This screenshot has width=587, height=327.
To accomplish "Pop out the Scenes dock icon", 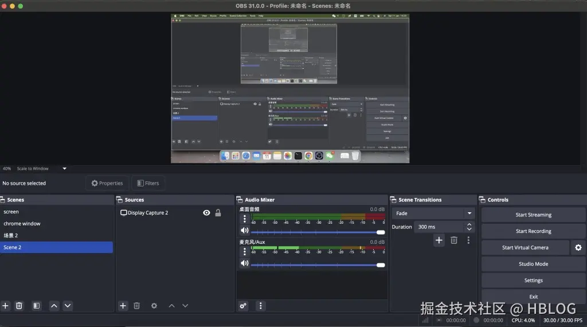I will point(3,200).
